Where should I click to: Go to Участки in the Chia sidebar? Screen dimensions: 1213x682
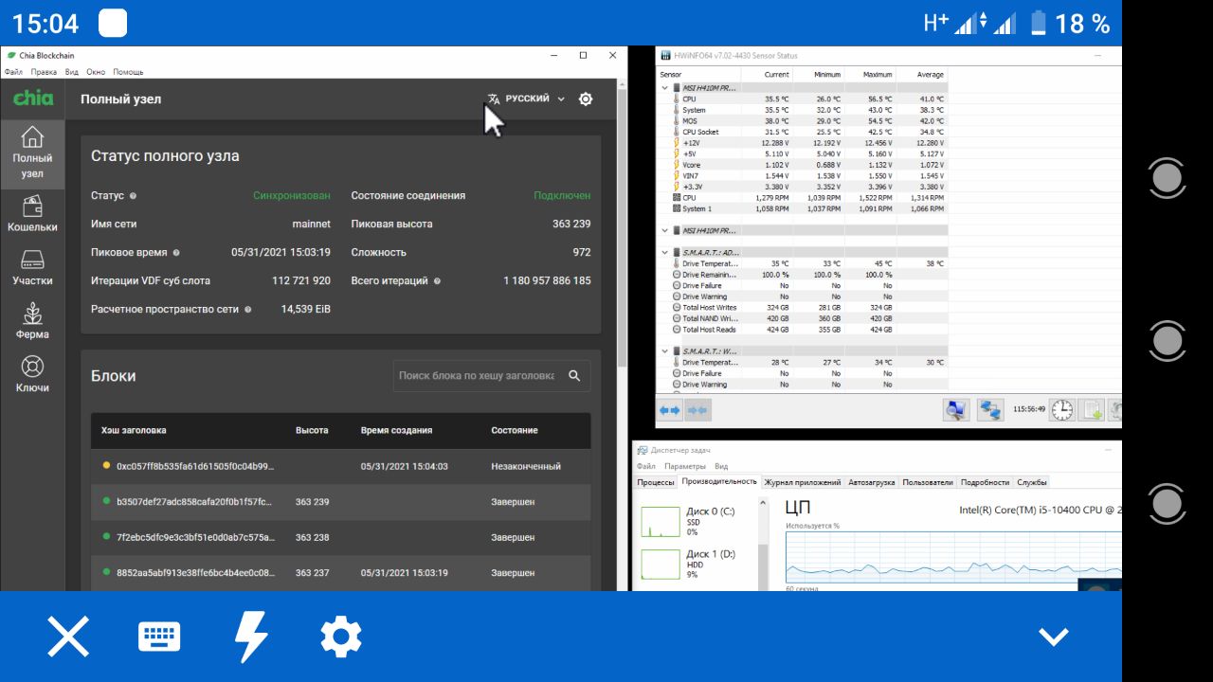tap(32, 268)
